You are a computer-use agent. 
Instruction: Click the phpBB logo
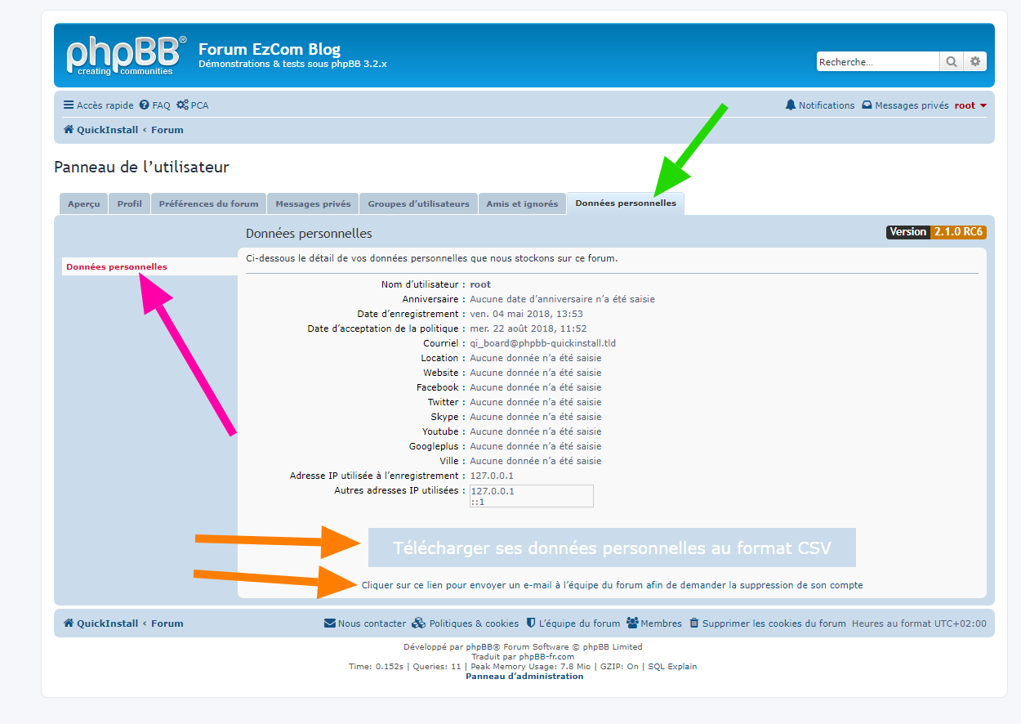pyautogui.click(x=126, y=55)
